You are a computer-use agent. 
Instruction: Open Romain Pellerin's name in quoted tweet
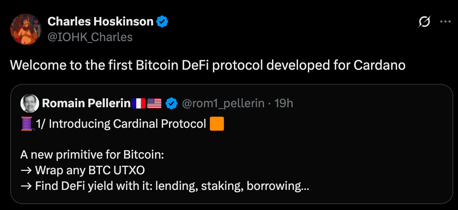[x=86, y=104]
